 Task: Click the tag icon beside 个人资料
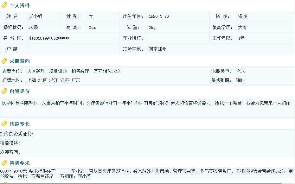[4, 5]
